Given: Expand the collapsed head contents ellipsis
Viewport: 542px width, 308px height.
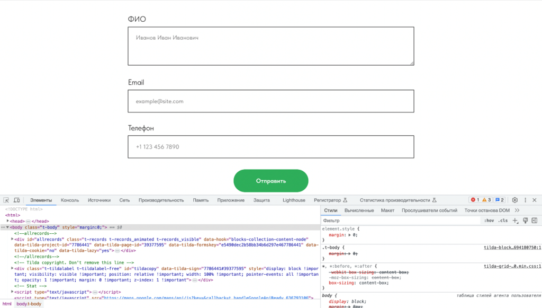Looking at the screenshot, I should click(28, 221).
